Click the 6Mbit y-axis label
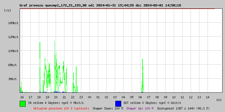 tap(13, 65)
